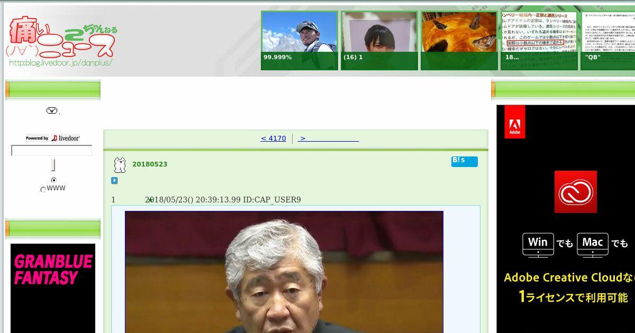The image size is (635, 333).
Task: Click the Mac monitor icon in the Adobe ad
Action: click(593, 245)
